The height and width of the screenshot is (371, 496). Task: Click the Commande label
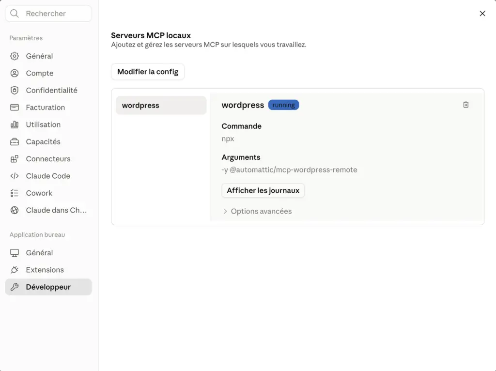click(x=241, y=126)
